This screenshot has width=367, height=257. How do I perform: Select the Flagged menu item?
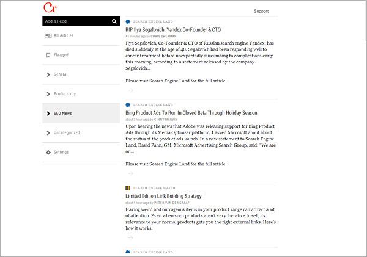coord(61,56)
